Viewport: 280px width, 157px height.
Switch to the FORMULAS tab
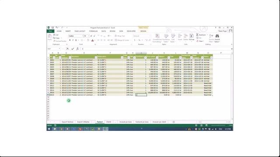coord(93,31)
